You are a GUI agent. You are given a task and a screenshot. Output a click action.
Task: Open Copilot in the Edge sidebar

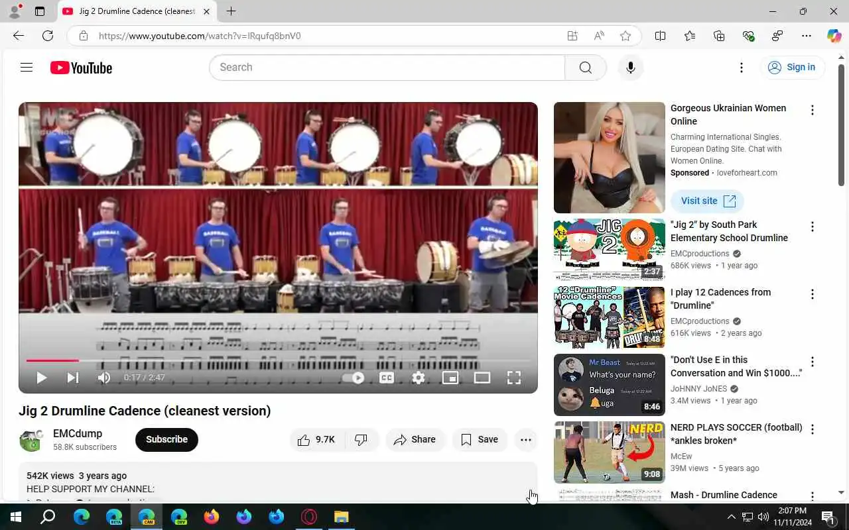pyautogui.click(x=834, y=36)
